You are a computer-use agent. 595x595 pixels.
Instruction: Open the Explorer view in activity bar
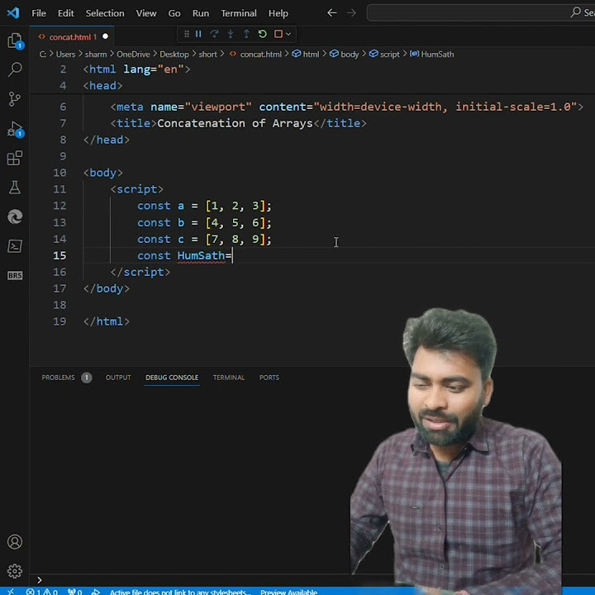point(15,40)
